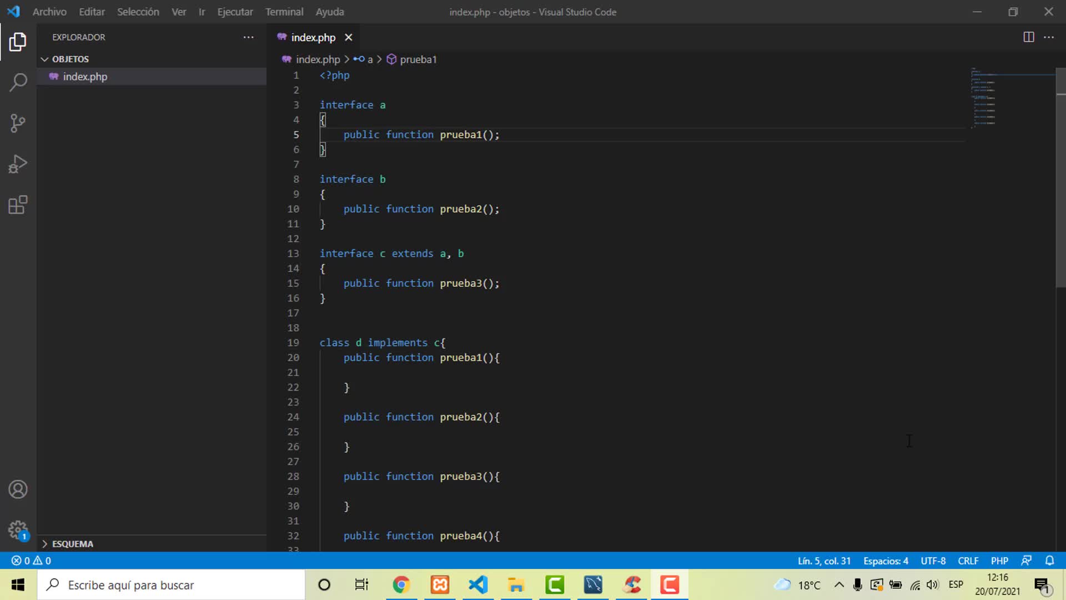Open the Selección menu
Screen dimensions: 1066x600
point(138,12)
